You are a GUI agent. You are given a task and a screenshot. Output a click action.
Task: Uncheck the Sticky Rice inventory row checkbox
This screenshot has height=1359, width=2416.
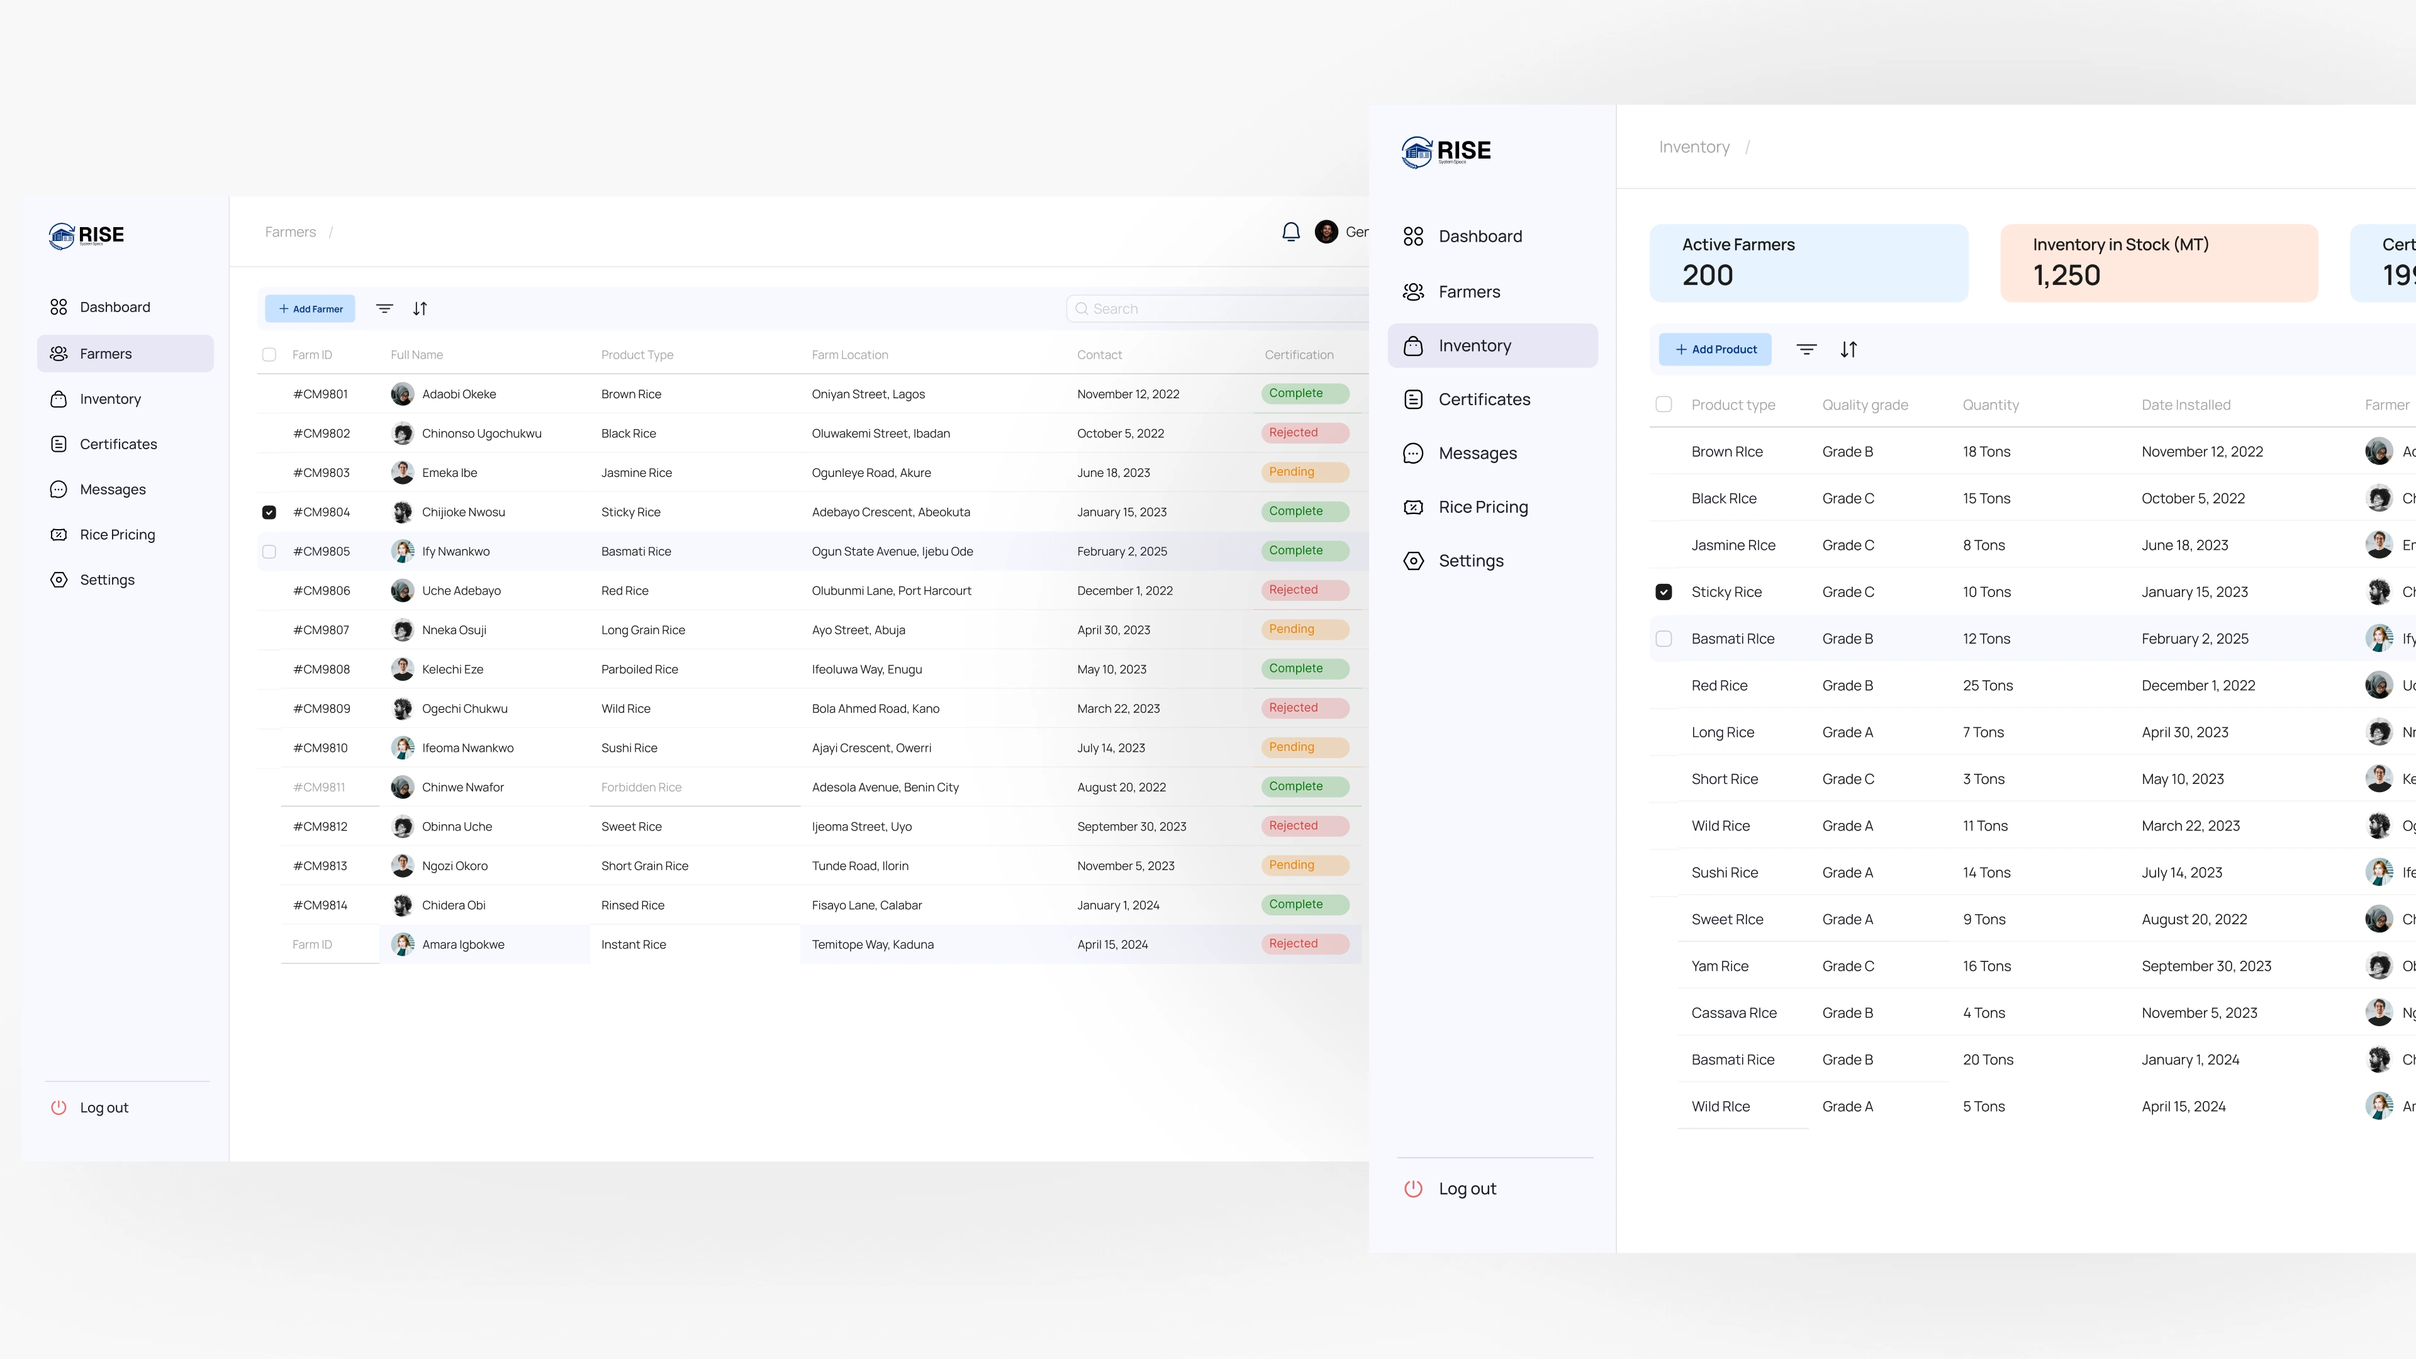(x=1664, y=592)
